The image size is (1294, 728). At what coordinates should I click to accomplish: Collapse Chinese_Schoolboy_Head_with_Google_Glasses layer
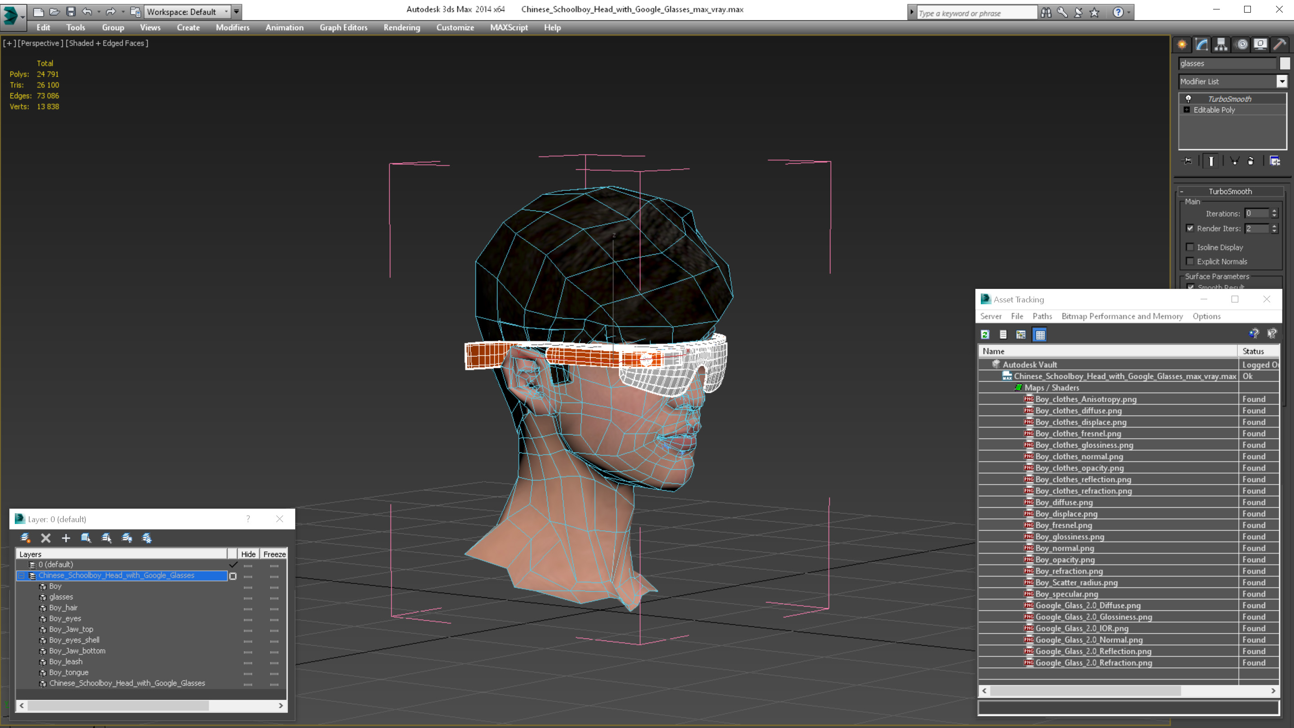pos(22,576)
